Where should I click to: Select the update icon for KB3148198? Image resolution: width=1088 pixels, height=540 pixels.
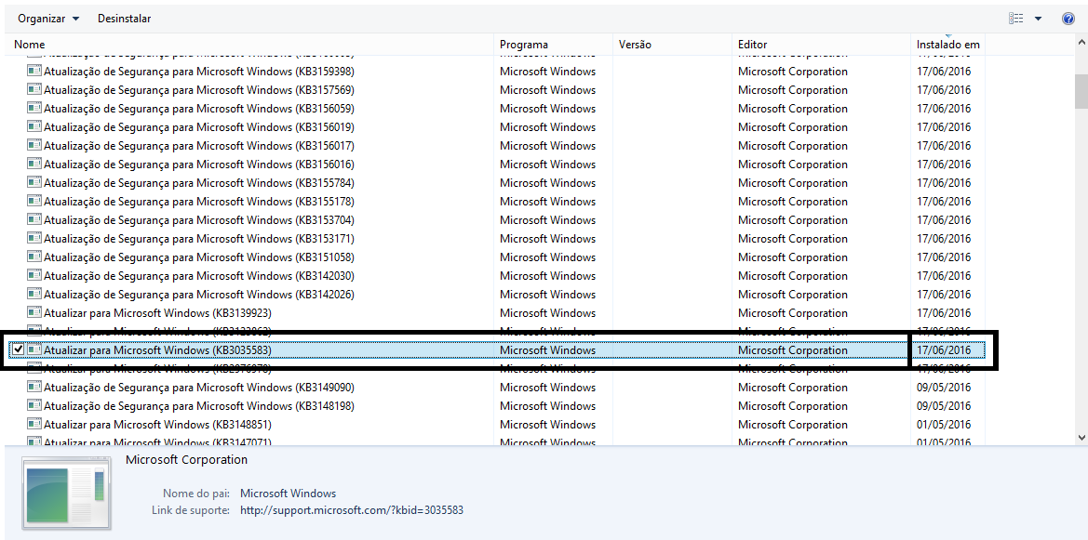click(x=34, y=405)
